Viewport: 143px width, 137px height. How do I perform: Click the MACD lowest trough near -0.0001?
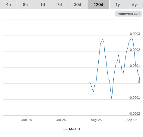[x=112, y=99]
